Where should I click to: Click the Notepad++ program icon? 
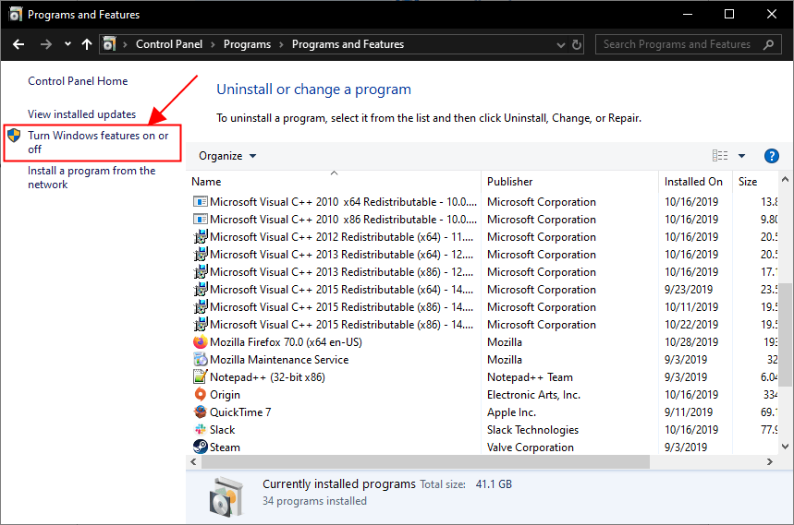pos(201,377)
